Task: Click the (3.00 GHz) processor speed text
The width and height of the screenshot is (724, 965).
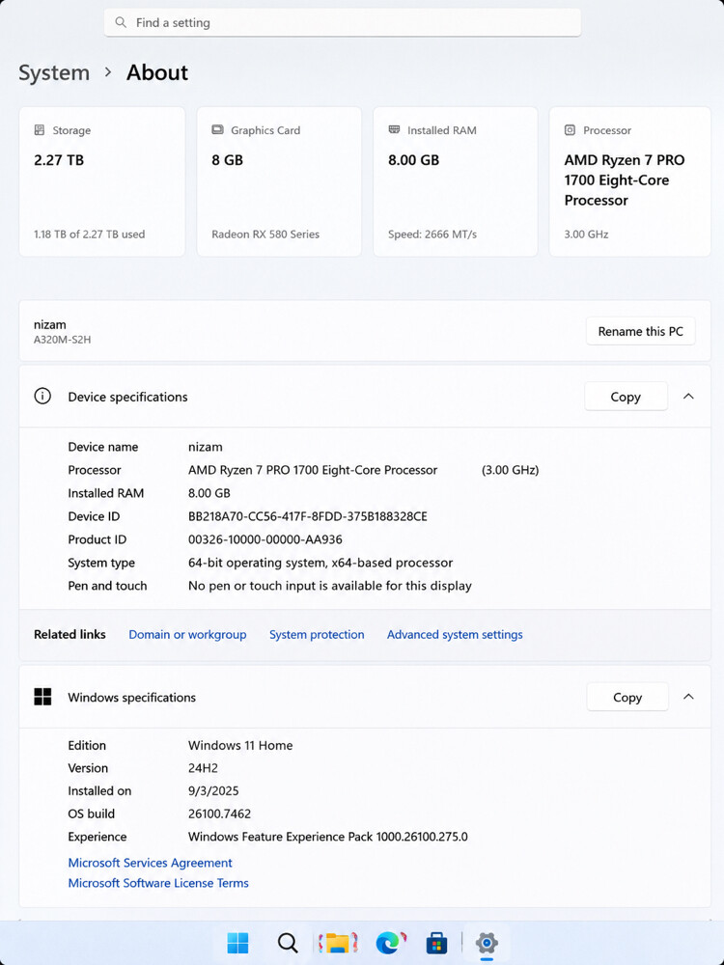Action: coord(510,470)
